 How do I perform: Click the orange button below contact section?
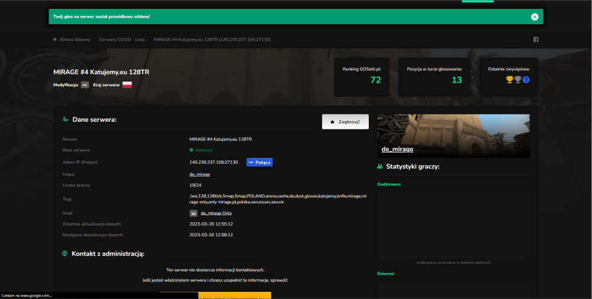click(215, 295)
